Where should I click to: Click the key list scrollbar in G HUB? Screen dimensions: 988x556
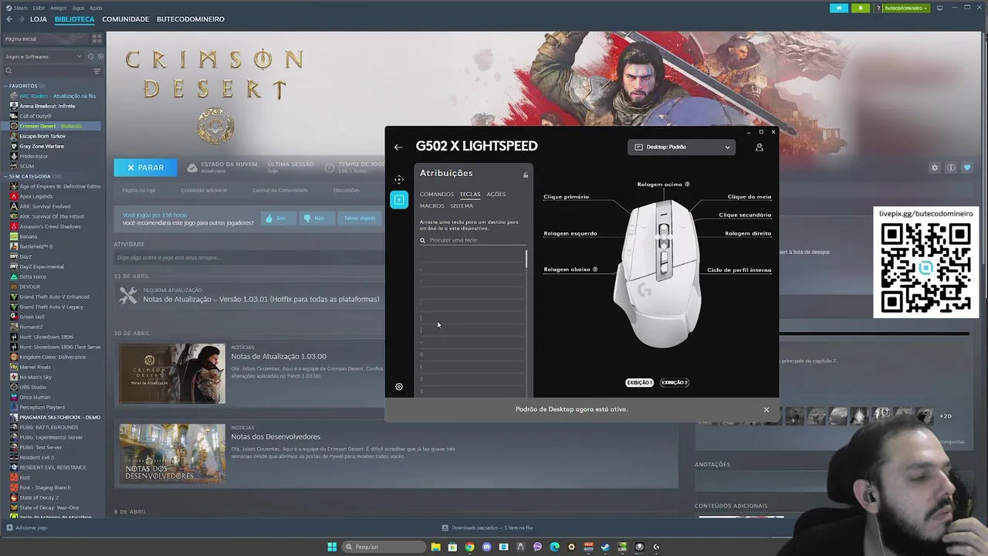(526, 259)
